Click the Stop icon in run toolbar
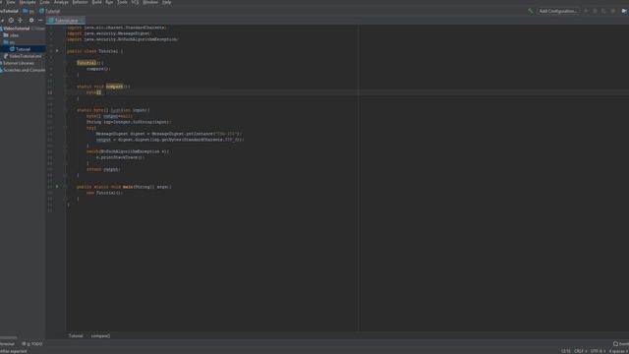 pos(613,11)
